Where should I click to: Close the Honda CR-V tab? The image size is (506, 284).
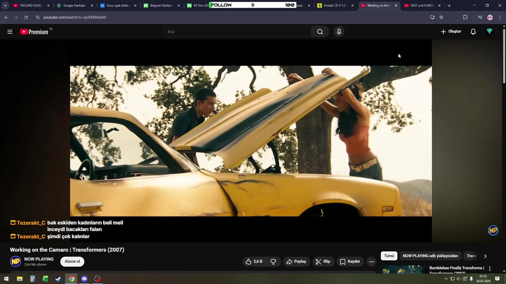coord(353,6)
